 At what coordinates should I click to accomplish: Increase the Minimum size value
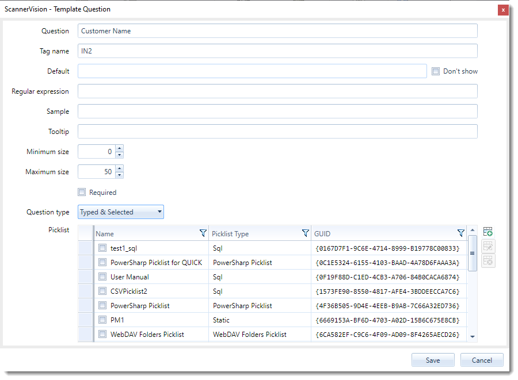(119, 148)
